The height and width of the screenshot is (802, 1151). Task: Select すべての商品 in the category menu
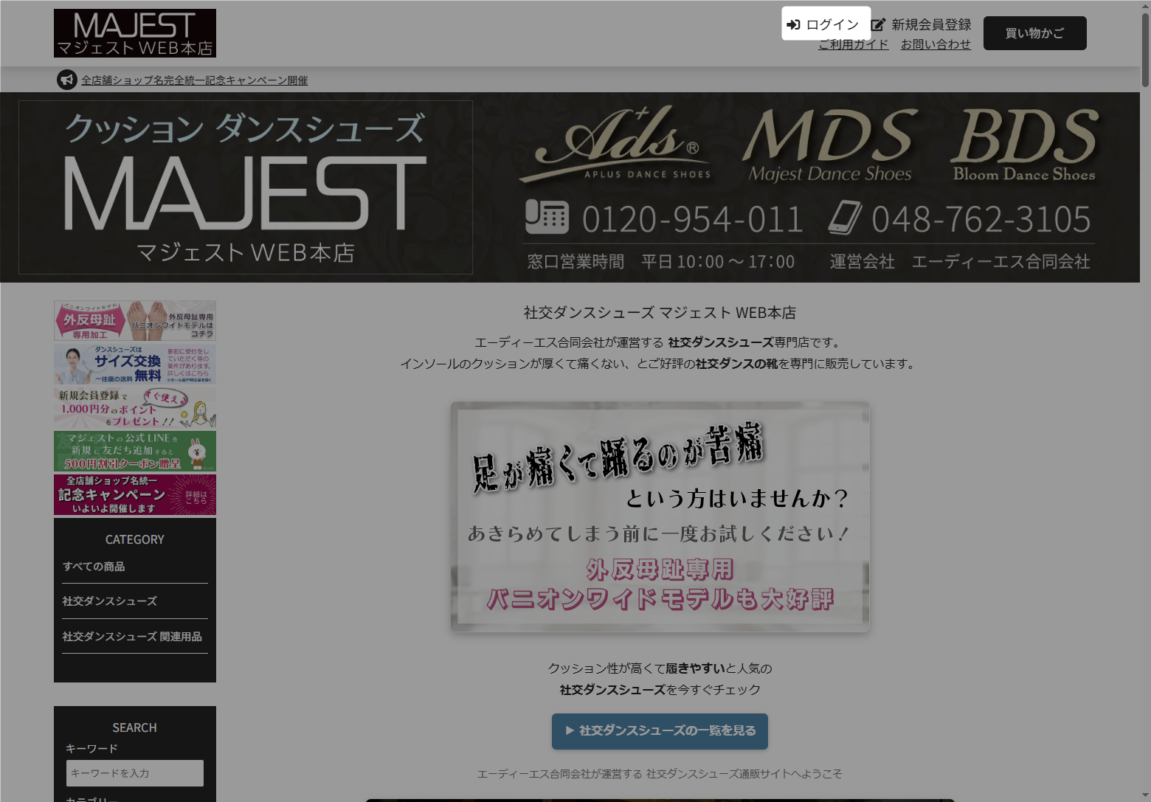point(94,567)
